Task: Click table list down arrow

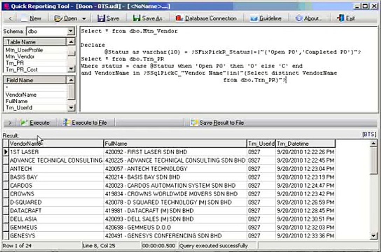Action: pos(71,69)
